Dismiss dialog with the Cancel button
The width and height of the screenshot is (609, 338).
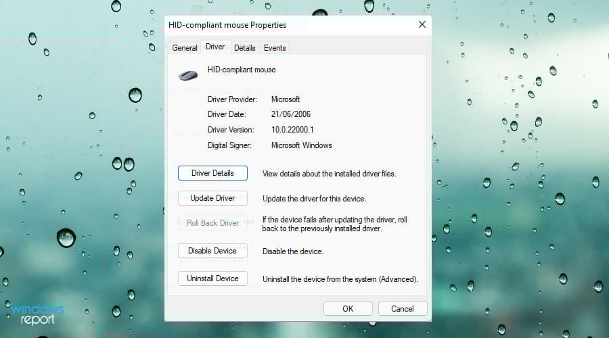coord(403,308)
